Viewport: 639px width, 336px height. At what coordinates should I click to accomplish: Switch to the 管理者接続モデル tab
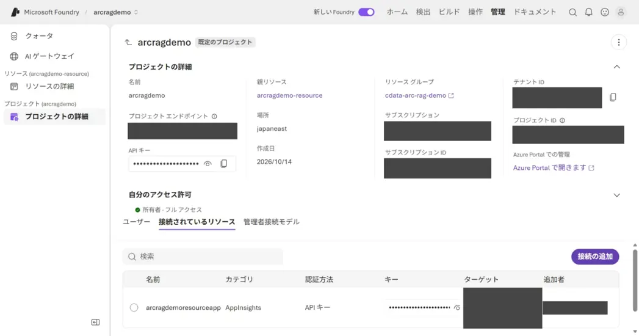pos(272,222)
